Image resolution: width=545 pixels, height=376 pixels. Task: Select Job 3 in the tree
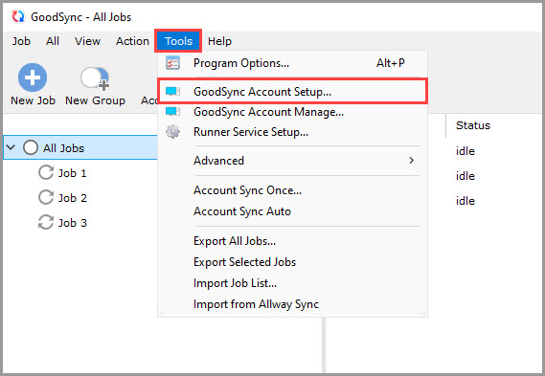(x=72, y=223)
